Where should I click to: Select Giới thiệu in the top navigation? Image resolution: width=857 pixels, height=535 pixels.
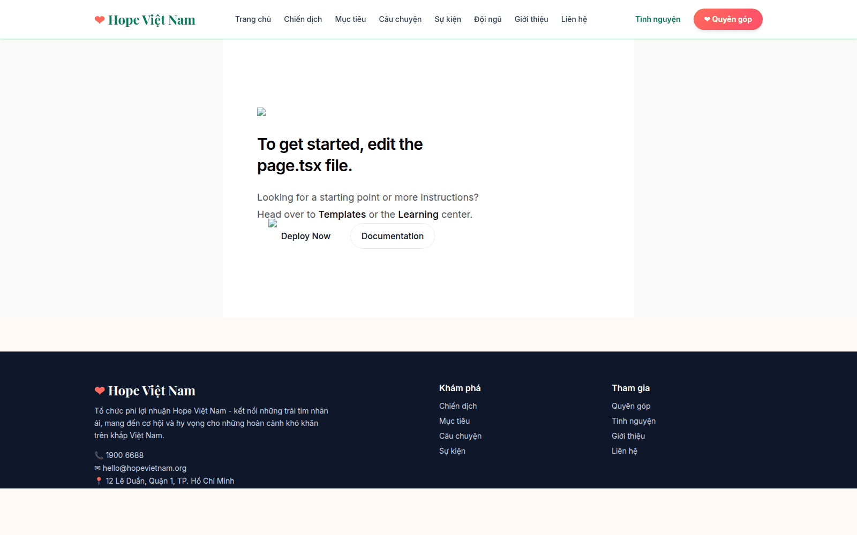531,19
